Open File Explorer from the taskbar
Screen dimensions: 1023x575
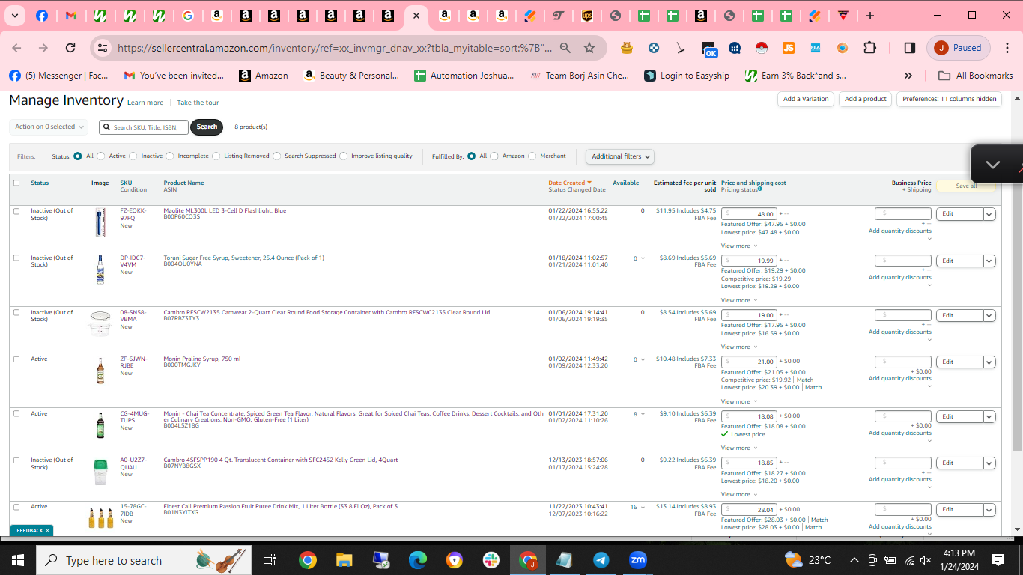tap(344, 560)
